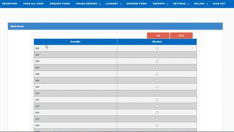Image resolution: width=234 pixels, height=132 pixels.
Task: Select room number 114 cell
Action: [75, 113]
